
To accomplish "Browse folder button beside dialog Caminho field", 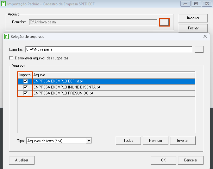I will point(199,49).
